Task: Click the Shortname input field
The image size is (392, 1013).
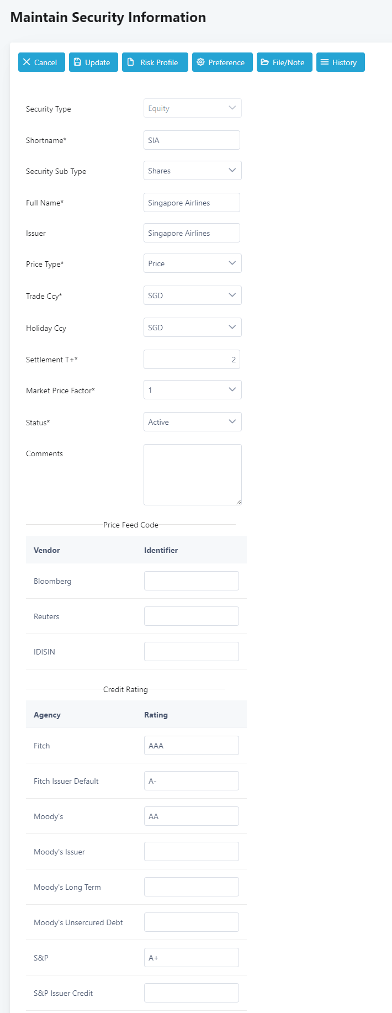Action: pyautogui.click(x=192, y=140)
